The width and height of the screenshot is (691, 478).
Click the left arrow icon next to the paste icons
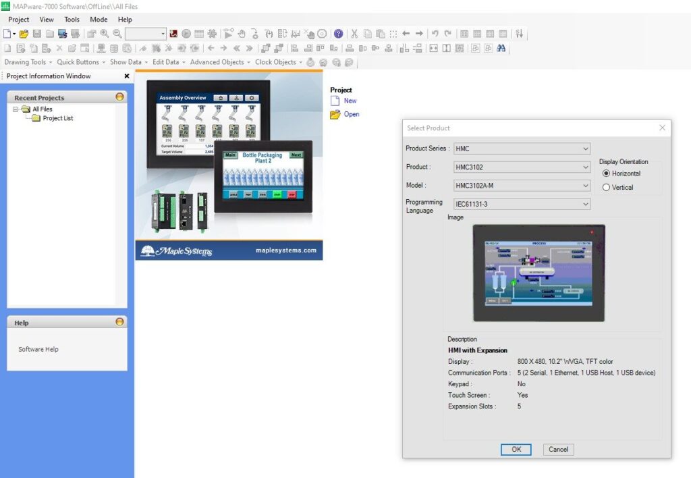tap(406, 34)
